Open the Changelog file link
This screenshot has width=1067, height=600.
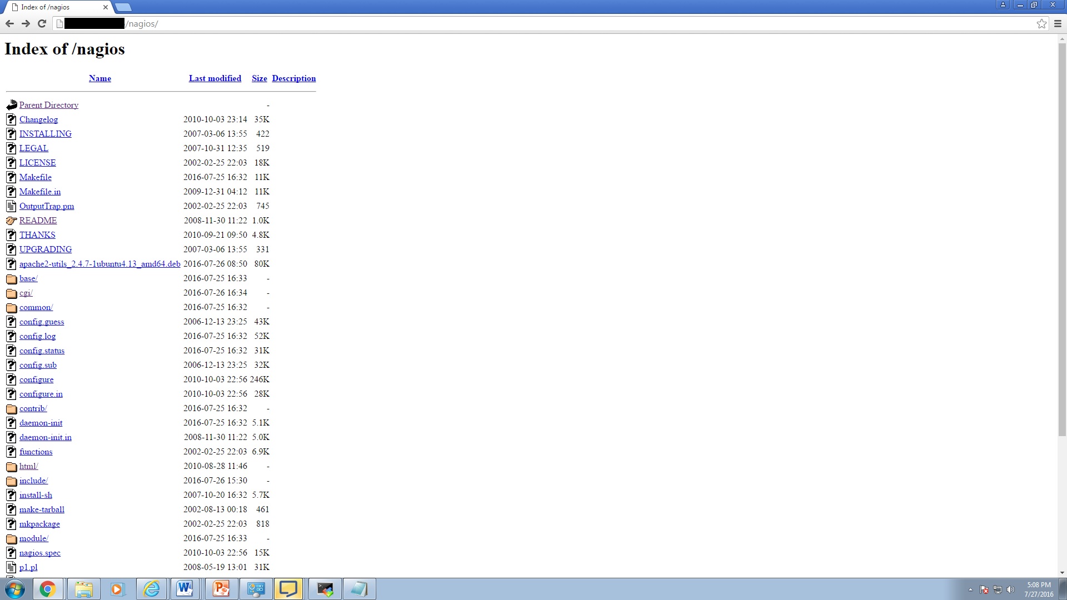tap(38, 119)
